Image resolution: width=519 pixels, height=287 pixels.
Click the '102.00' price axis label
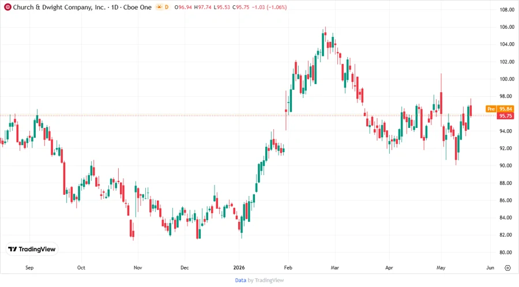[x=507, y=62]
